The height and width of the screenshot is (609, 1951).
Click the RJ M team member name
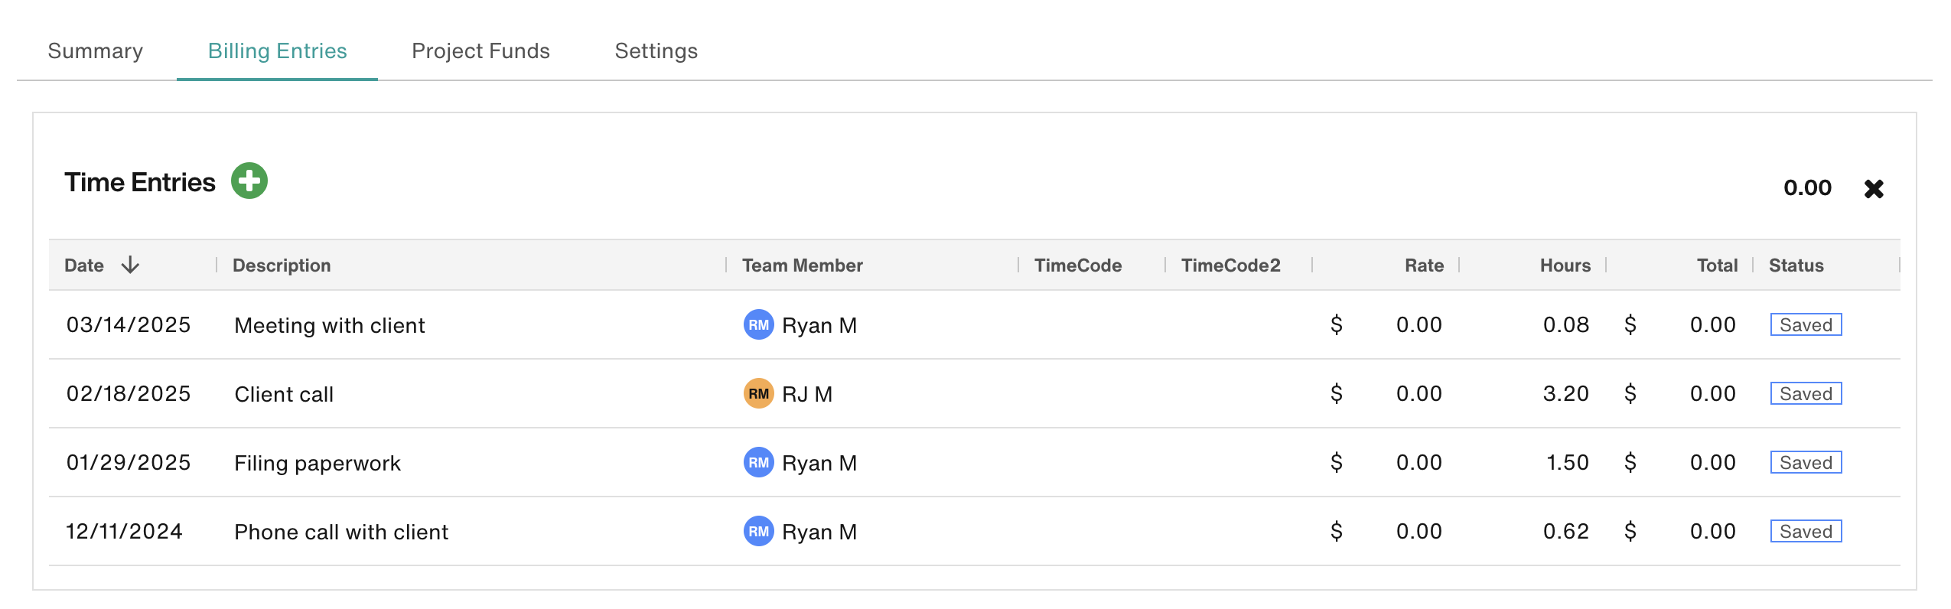(x=807, y=394)
